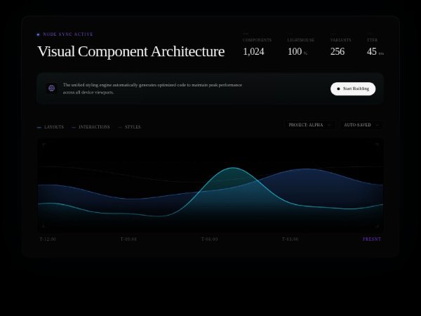The width and height of the screenshot is (421, 316).
Task: Click the dot icon inside Start Building button
Action: pos(338,89)
